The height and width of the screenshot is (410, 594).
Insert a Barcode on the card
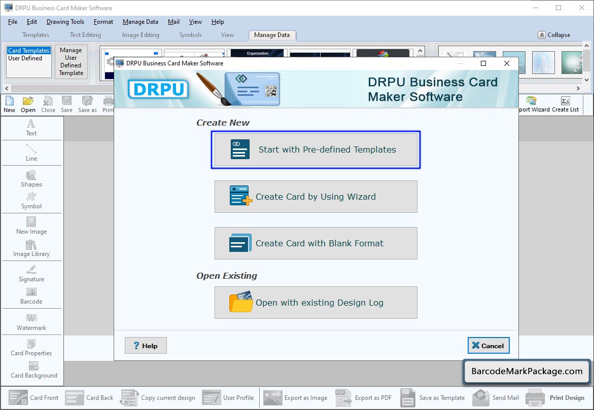[x=31, y=296]
